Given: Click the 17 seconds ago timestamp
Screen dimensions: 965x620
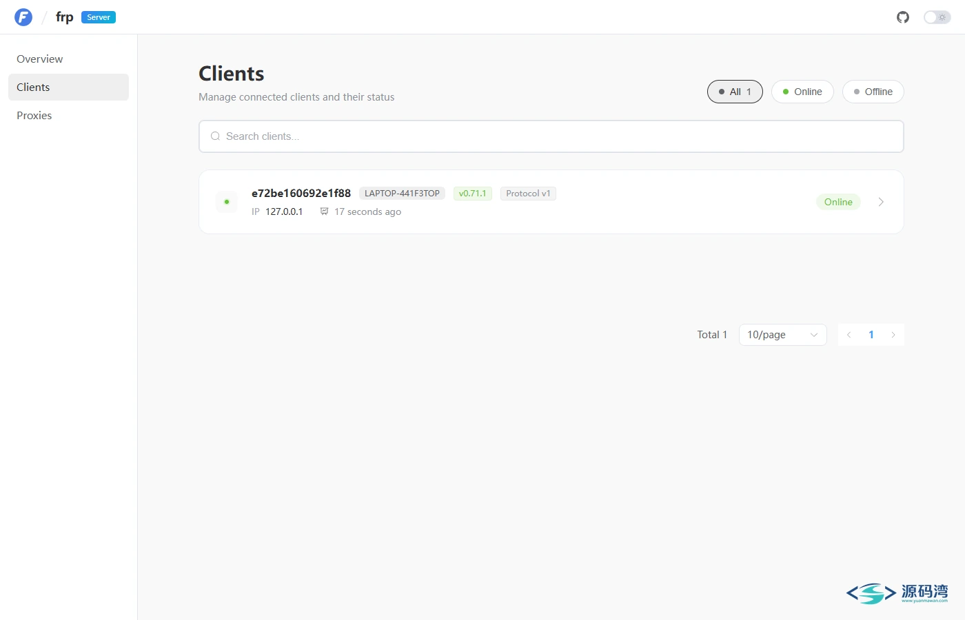Looking at the screenshot, I should (367, 211).
